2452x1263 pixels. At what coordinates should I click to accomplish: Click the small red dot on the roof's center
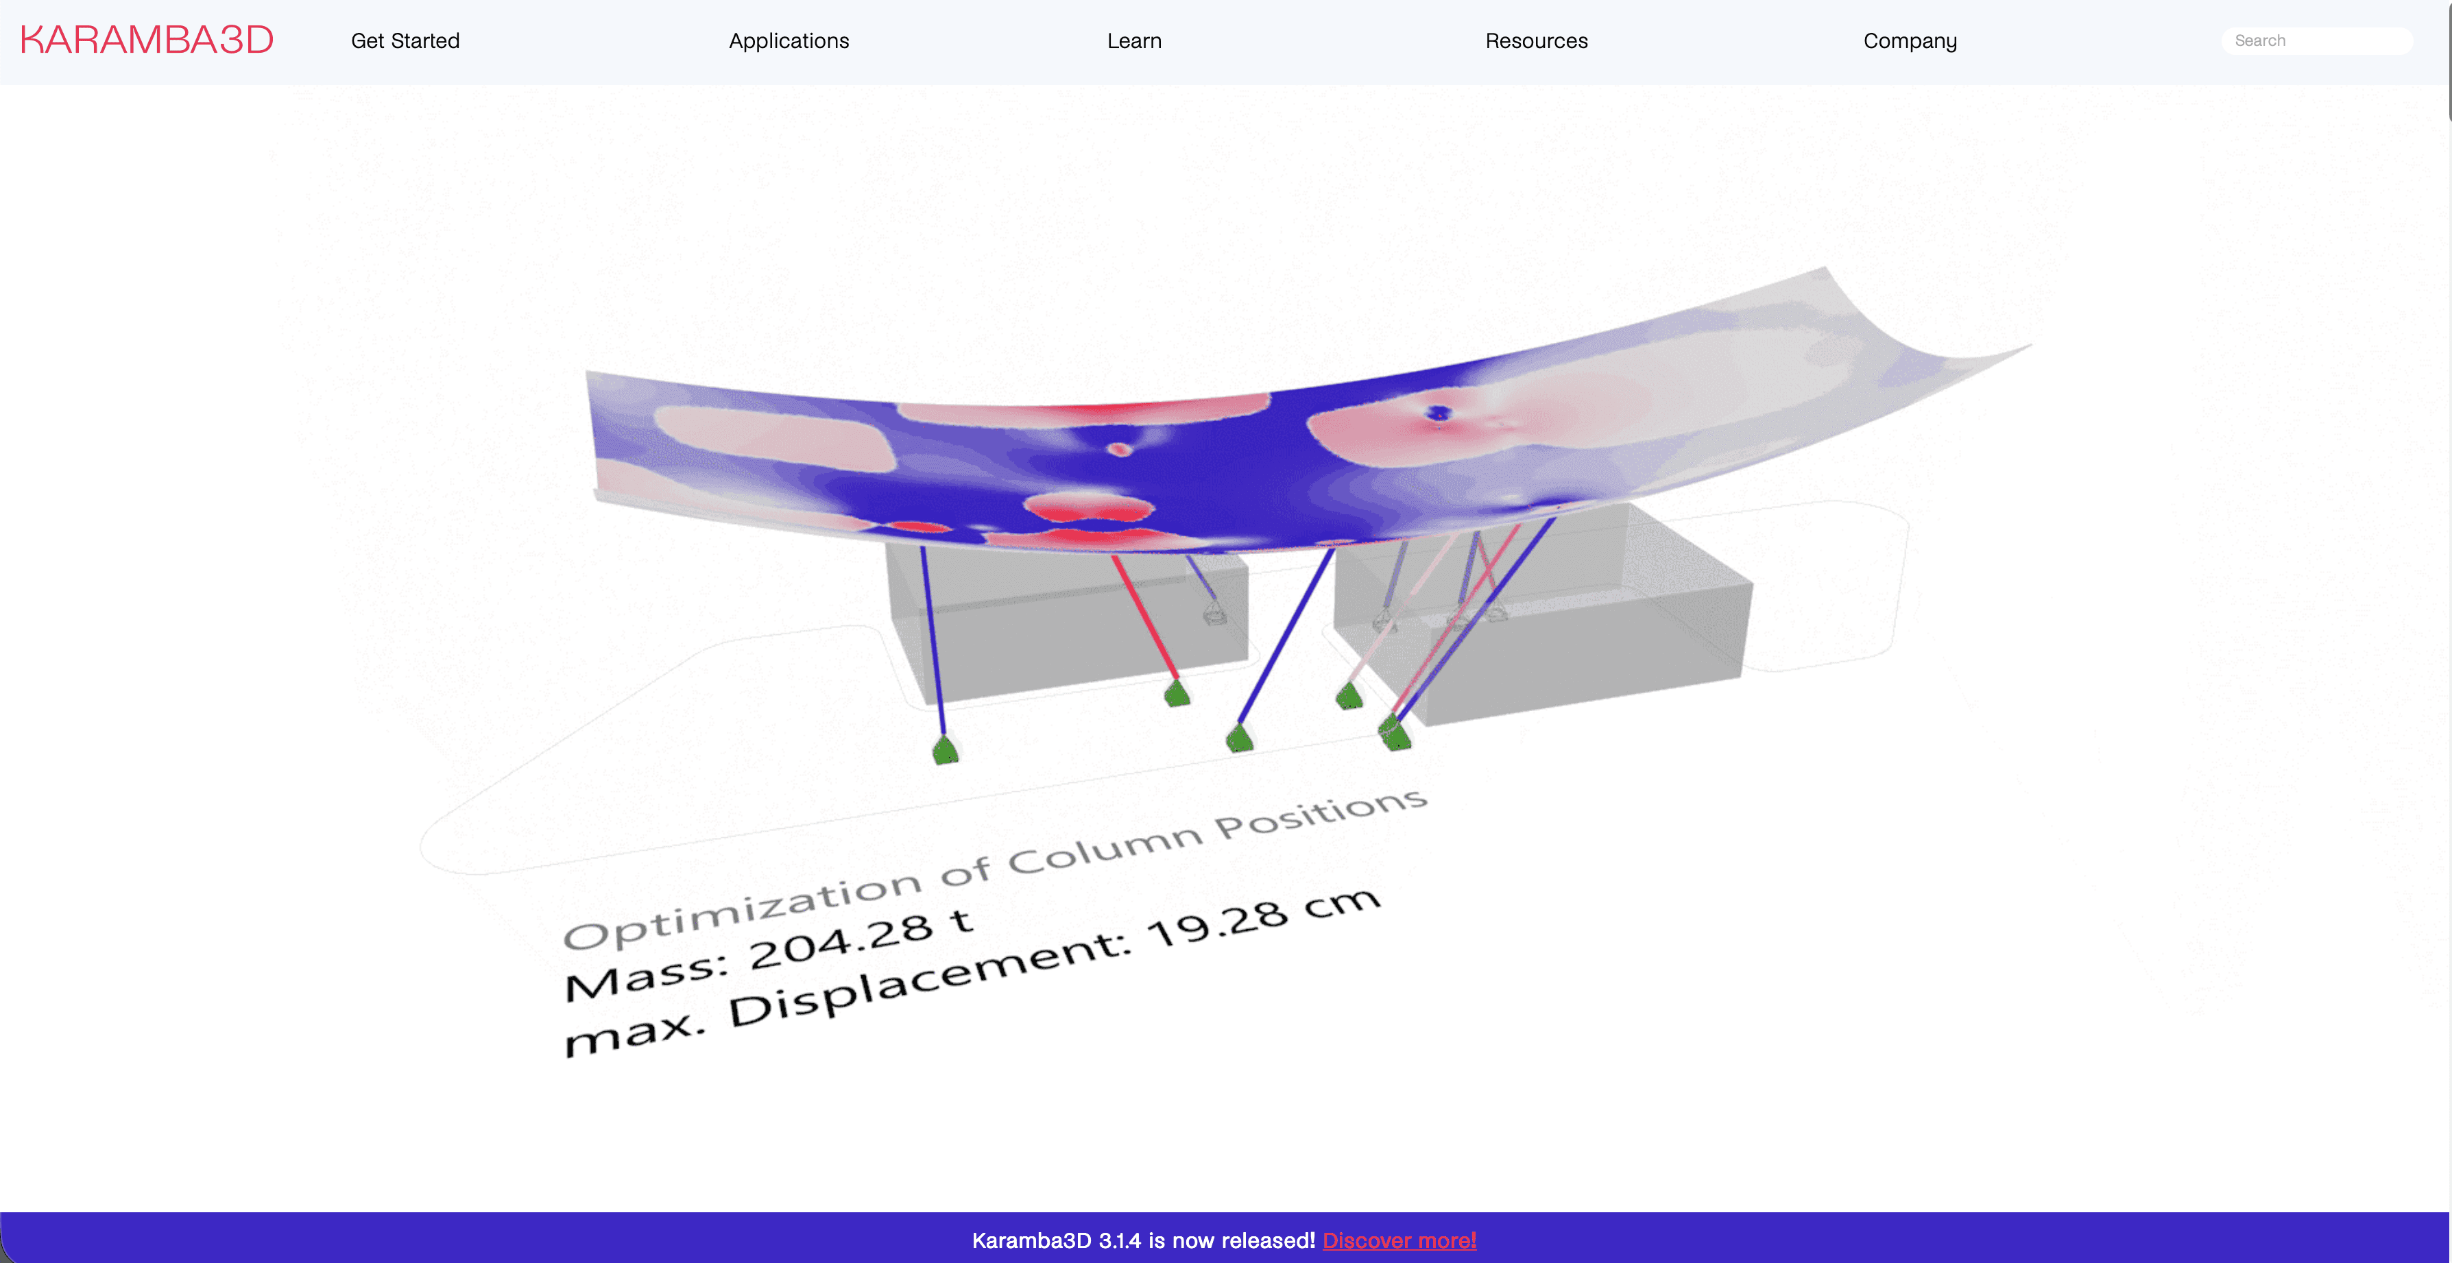(x=1120, y=449)
